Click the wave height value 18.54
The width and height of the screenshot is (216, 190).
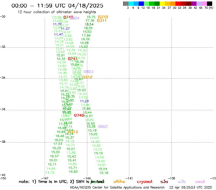[89, 24]
